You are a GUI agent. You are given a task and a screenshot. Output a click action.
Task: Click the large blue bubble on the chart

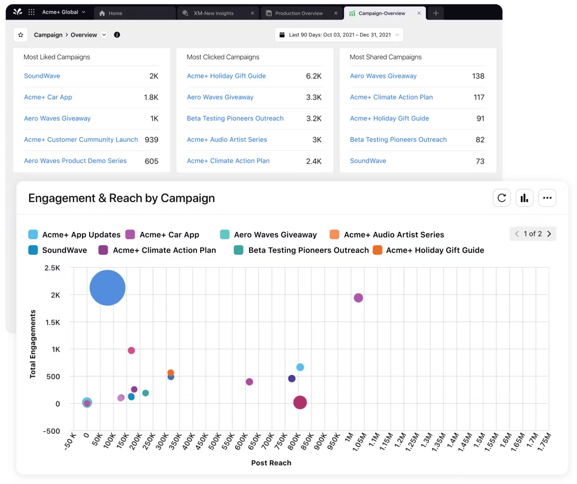(107, 287)
